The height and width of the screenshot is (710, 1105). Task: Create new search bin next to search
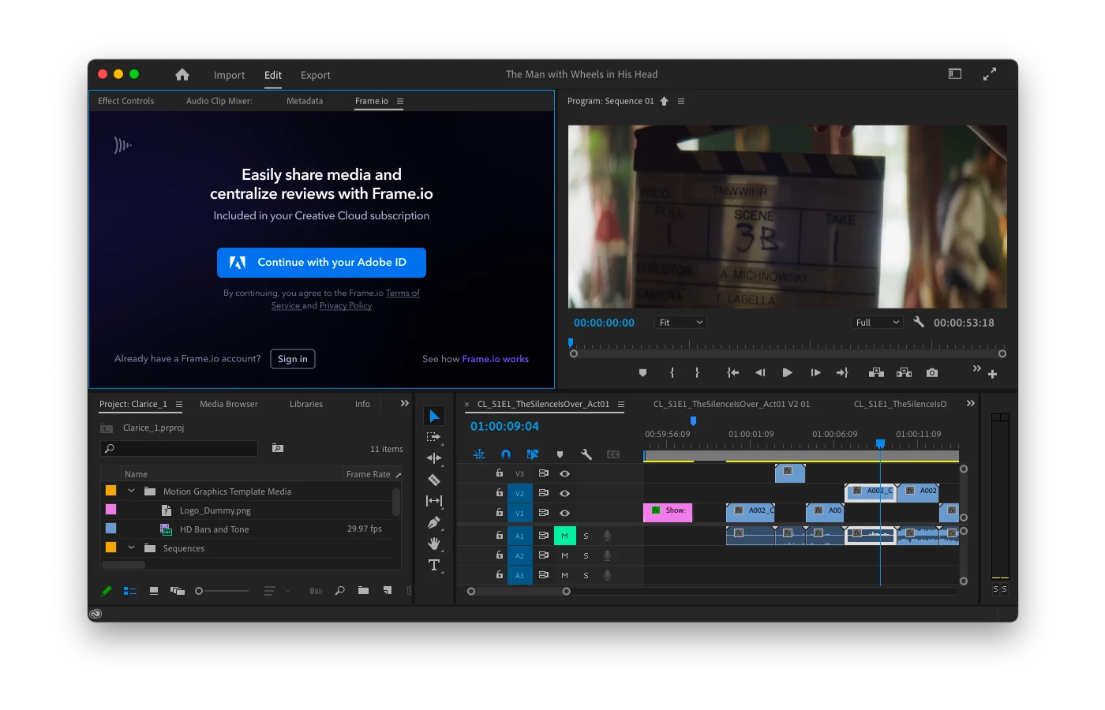[x=278, y=448]
